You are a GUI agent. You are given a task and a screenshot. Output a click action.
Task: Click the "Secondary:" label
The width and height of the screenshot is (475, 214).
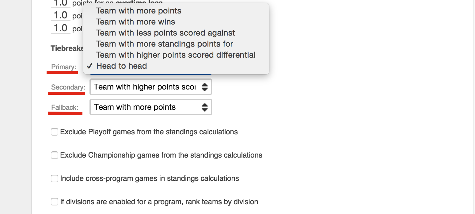(66, 87)
